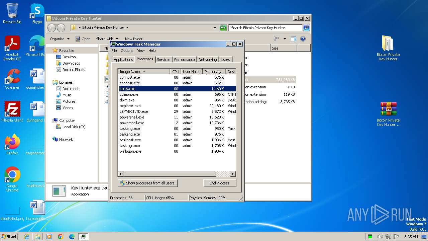Switch to Users tab
This screenshot has width=428, height=241.
click(225, 60)
